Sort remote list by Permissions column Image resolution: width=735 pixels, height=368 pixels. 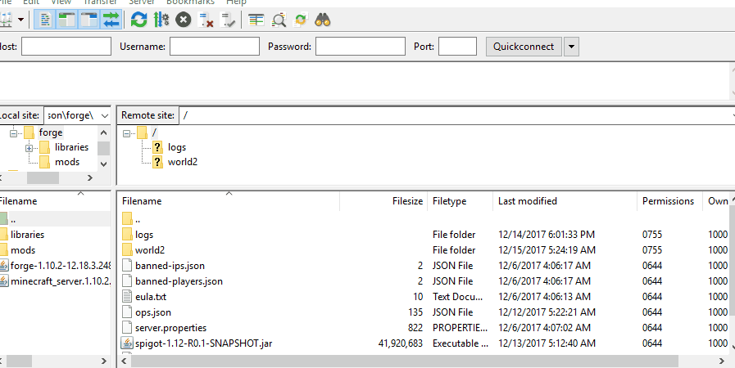(669, 201)
